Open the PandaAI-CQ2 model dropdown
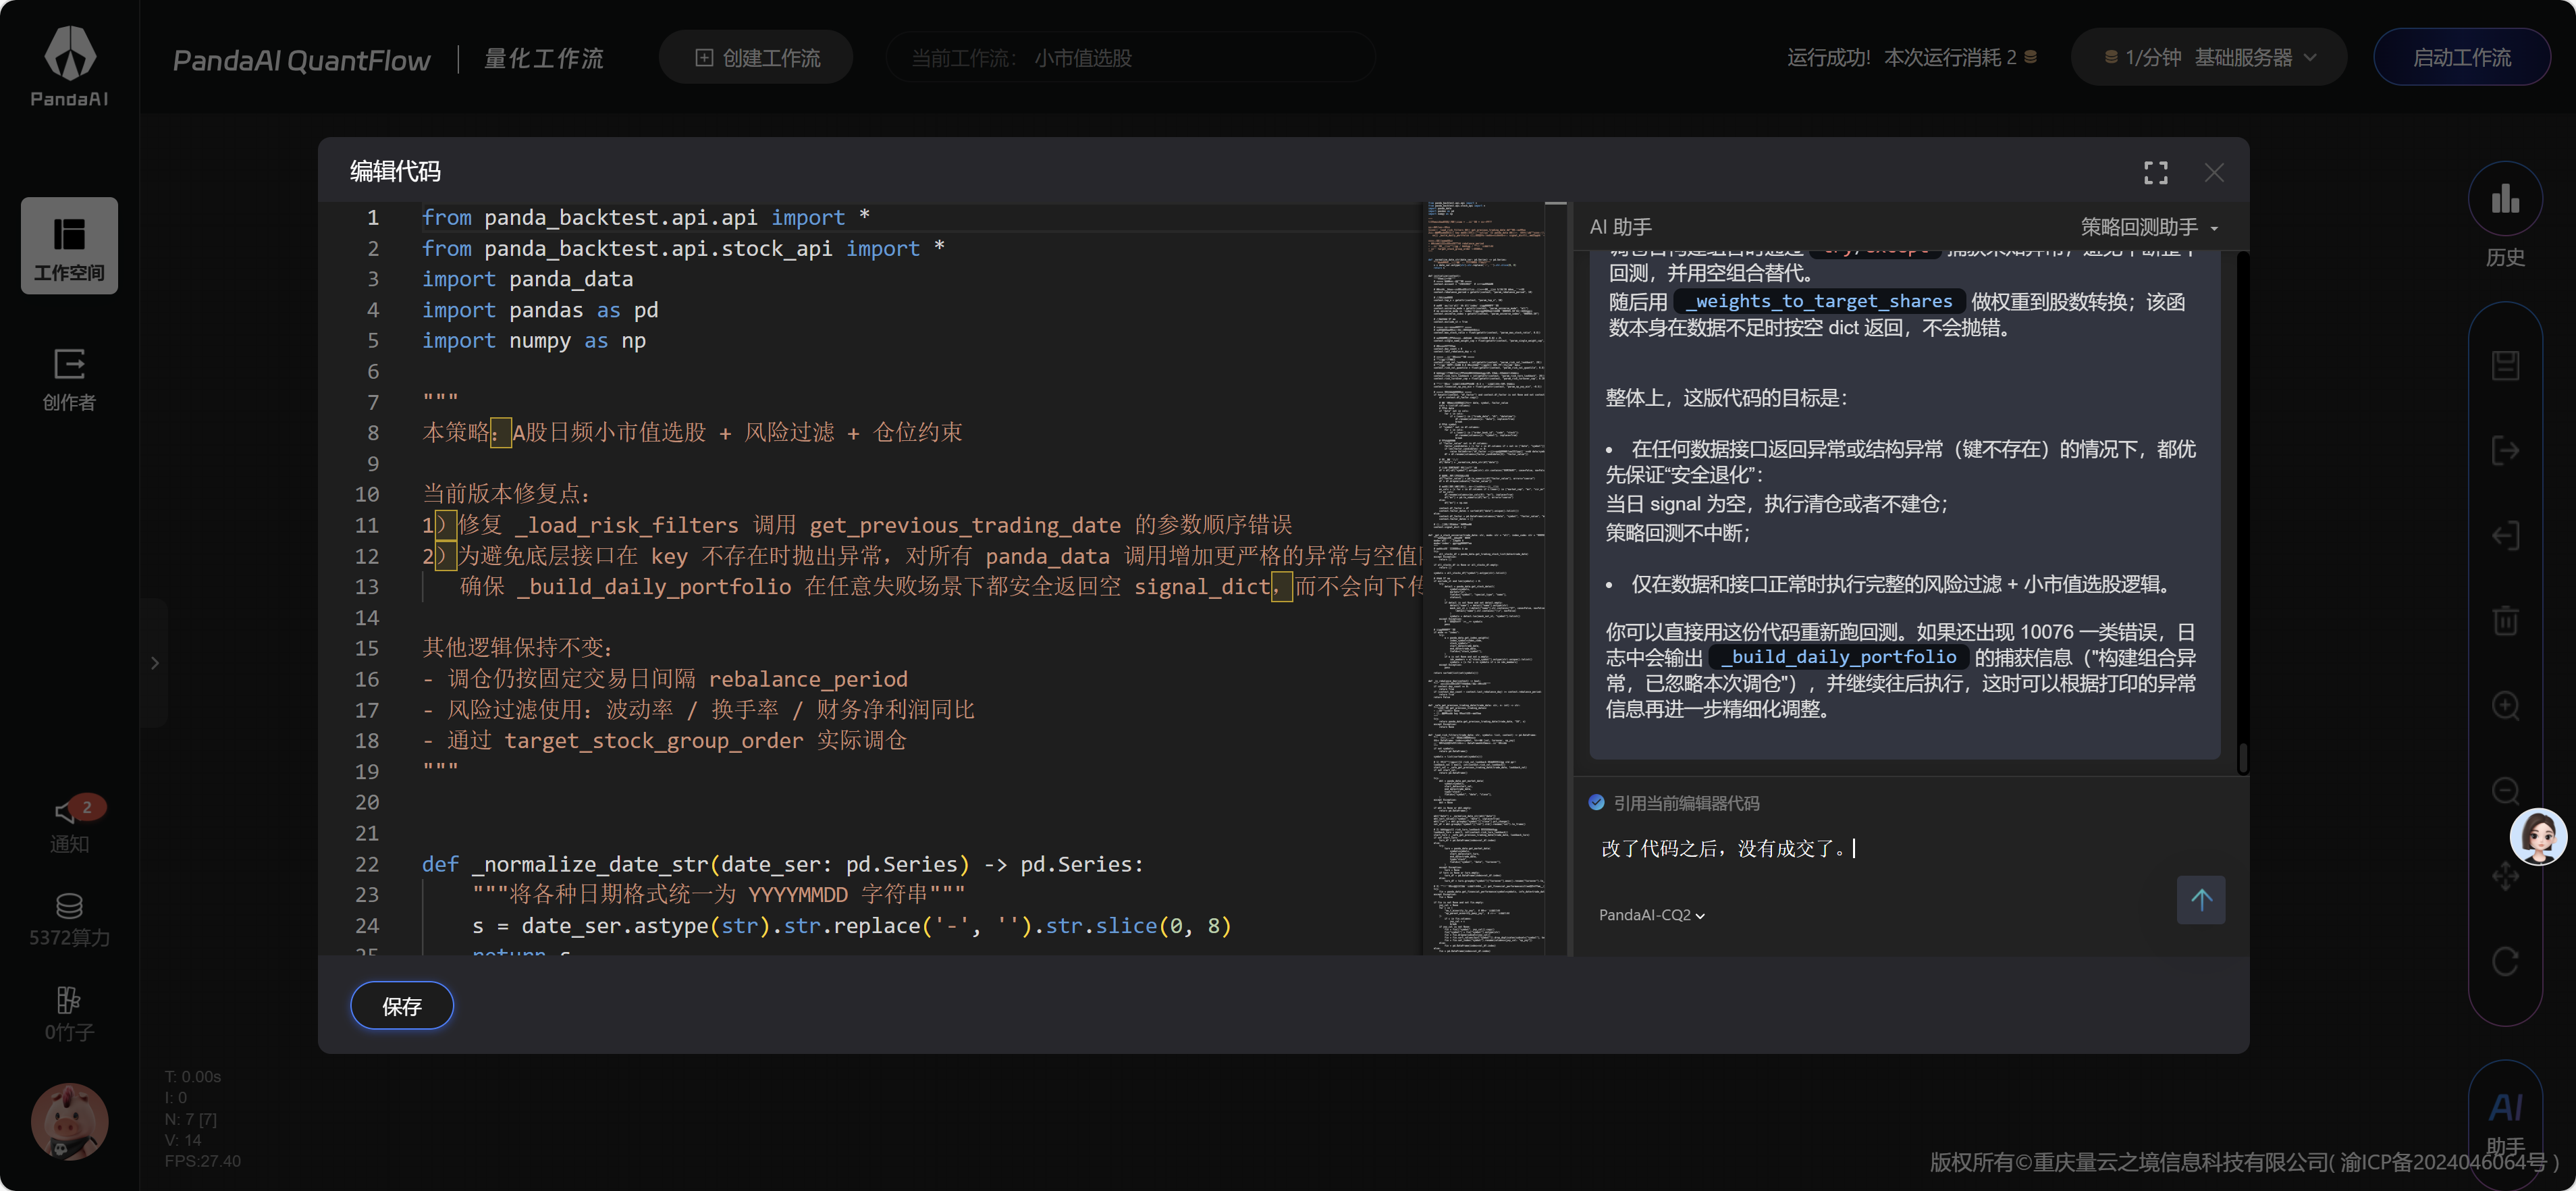 [1651, 915]
